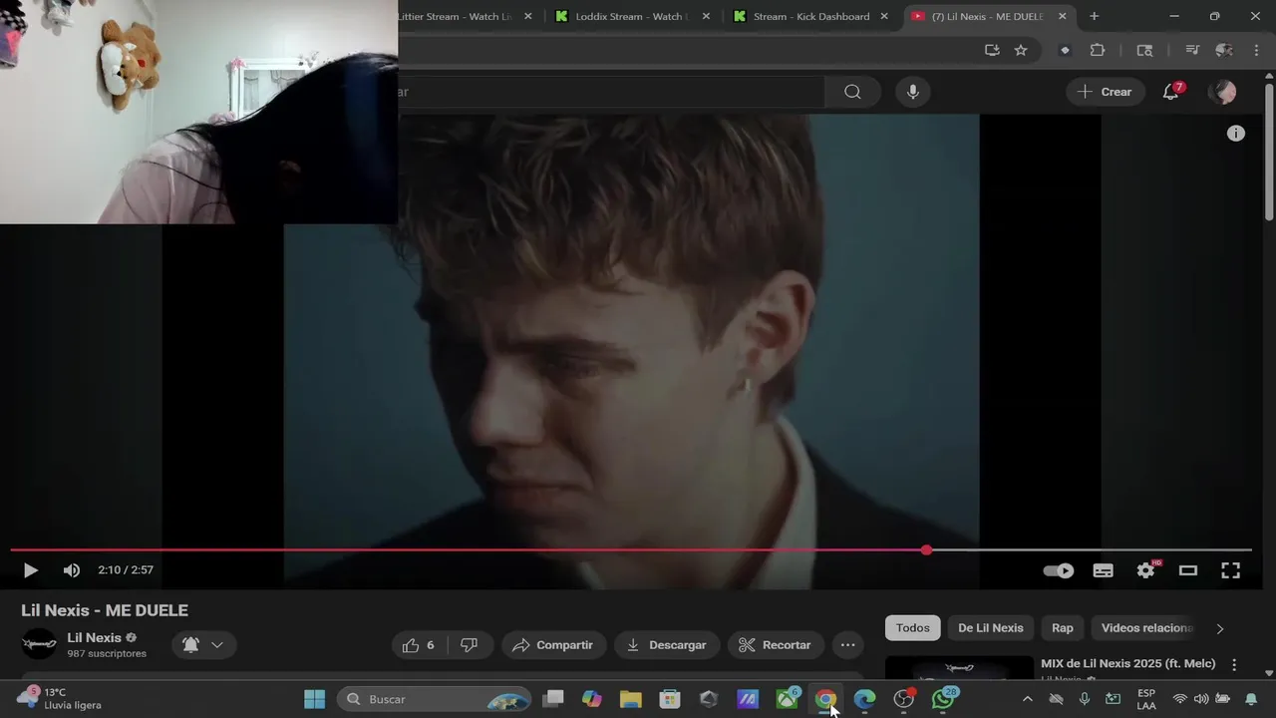
Task: Open Chrome media controls icon
Action: (1192, 50)
